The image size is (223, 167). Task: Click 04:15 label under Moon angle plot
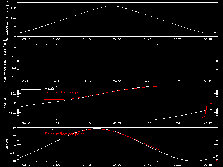pos(87,81)
